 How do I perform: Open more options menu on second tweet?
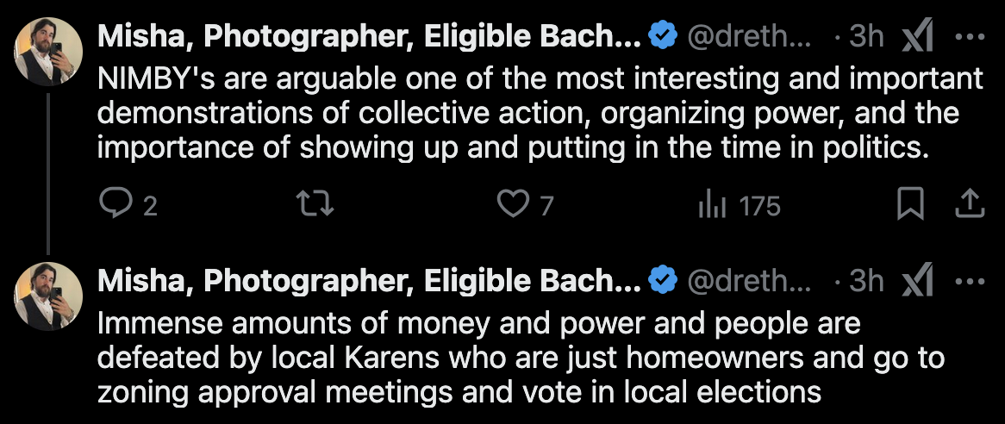(x=970, y=280)
